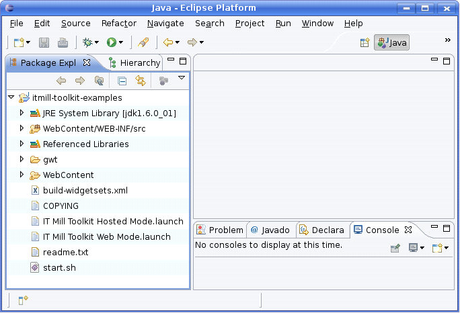Viewport: 460px width, 313px height.
Task: Switch to the Package Explorer tab
Action: click(48, 62)
